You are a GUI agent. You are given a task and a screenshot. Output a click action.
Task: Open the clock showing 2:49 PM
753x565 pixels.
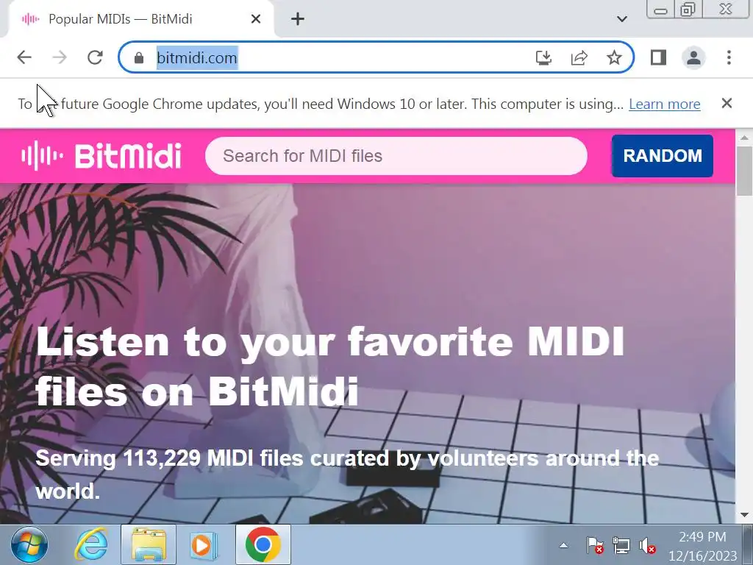[x=702, y=546]
